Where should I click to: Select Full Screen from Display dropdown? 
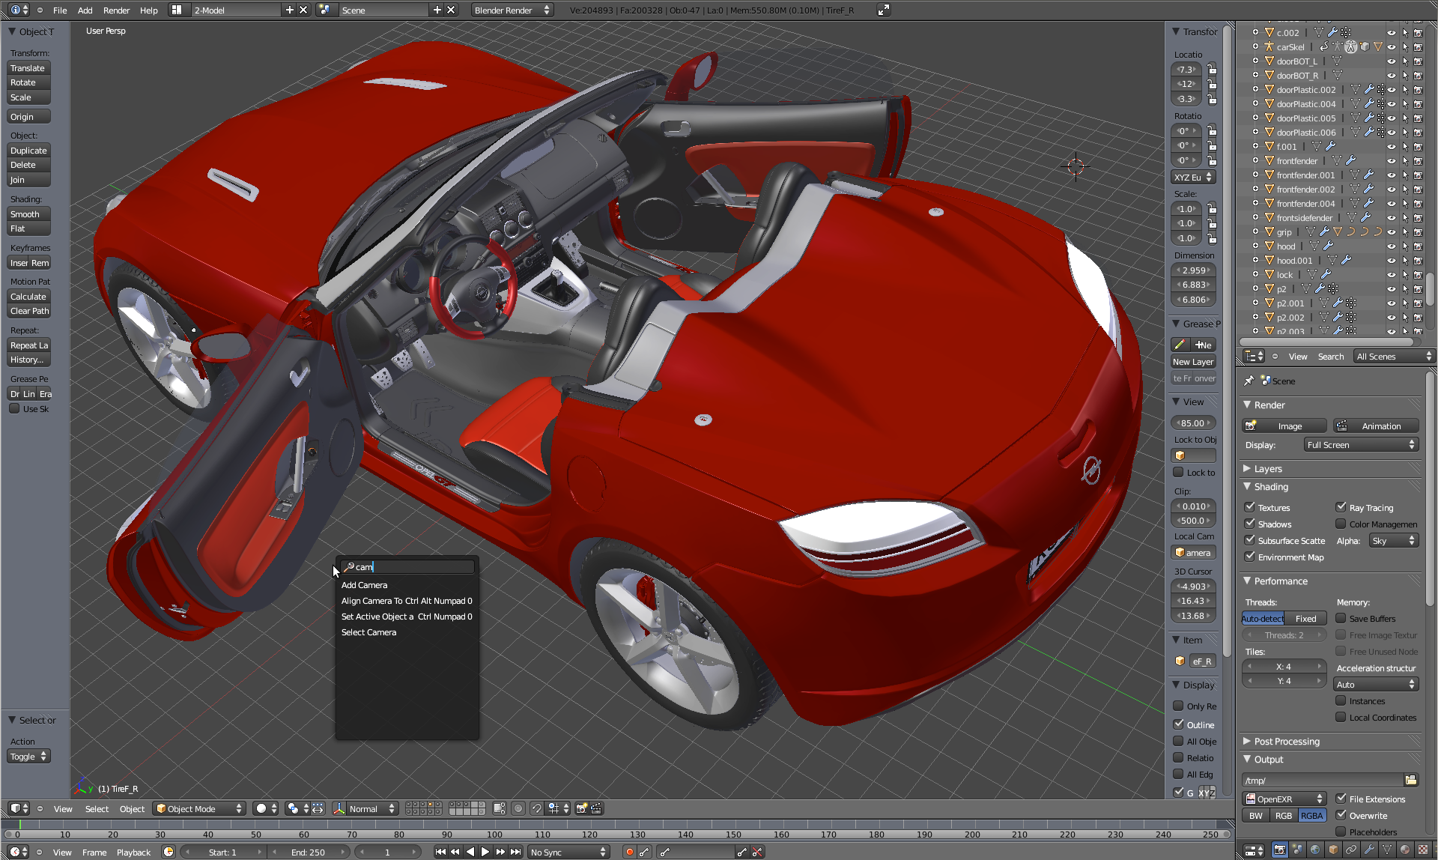(1356, 444)
